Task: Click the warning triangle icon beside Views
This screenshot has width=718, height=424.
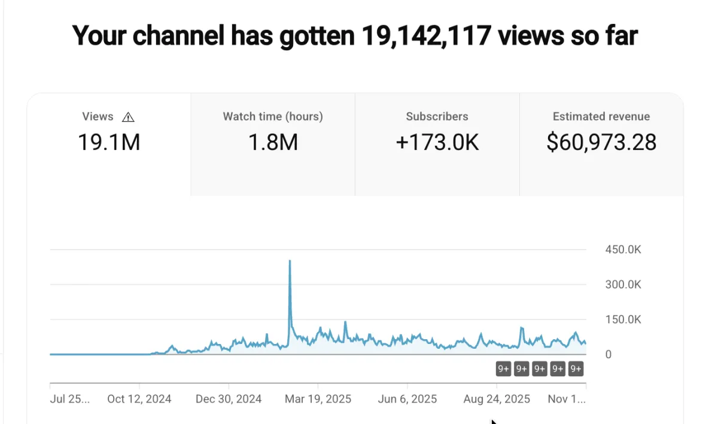Action: 127,117
